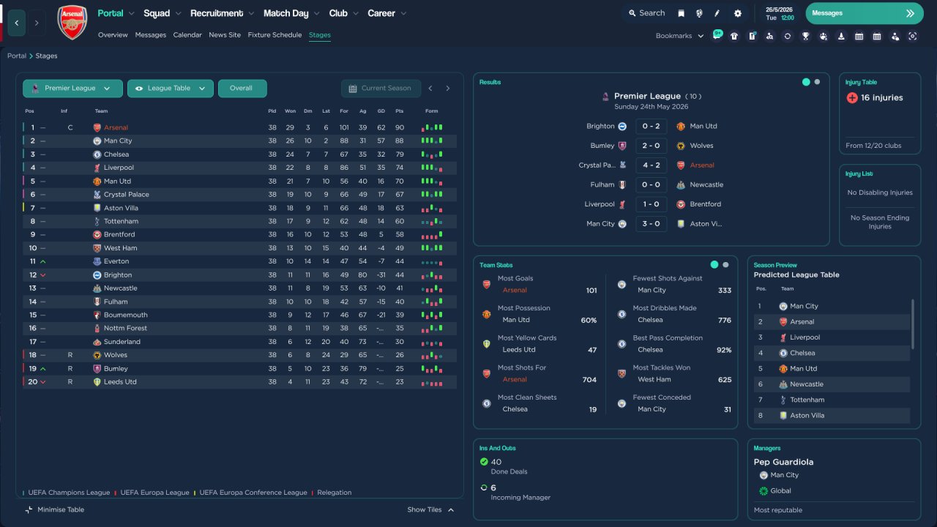Open the training cone shortcut icon

(841, 36)
